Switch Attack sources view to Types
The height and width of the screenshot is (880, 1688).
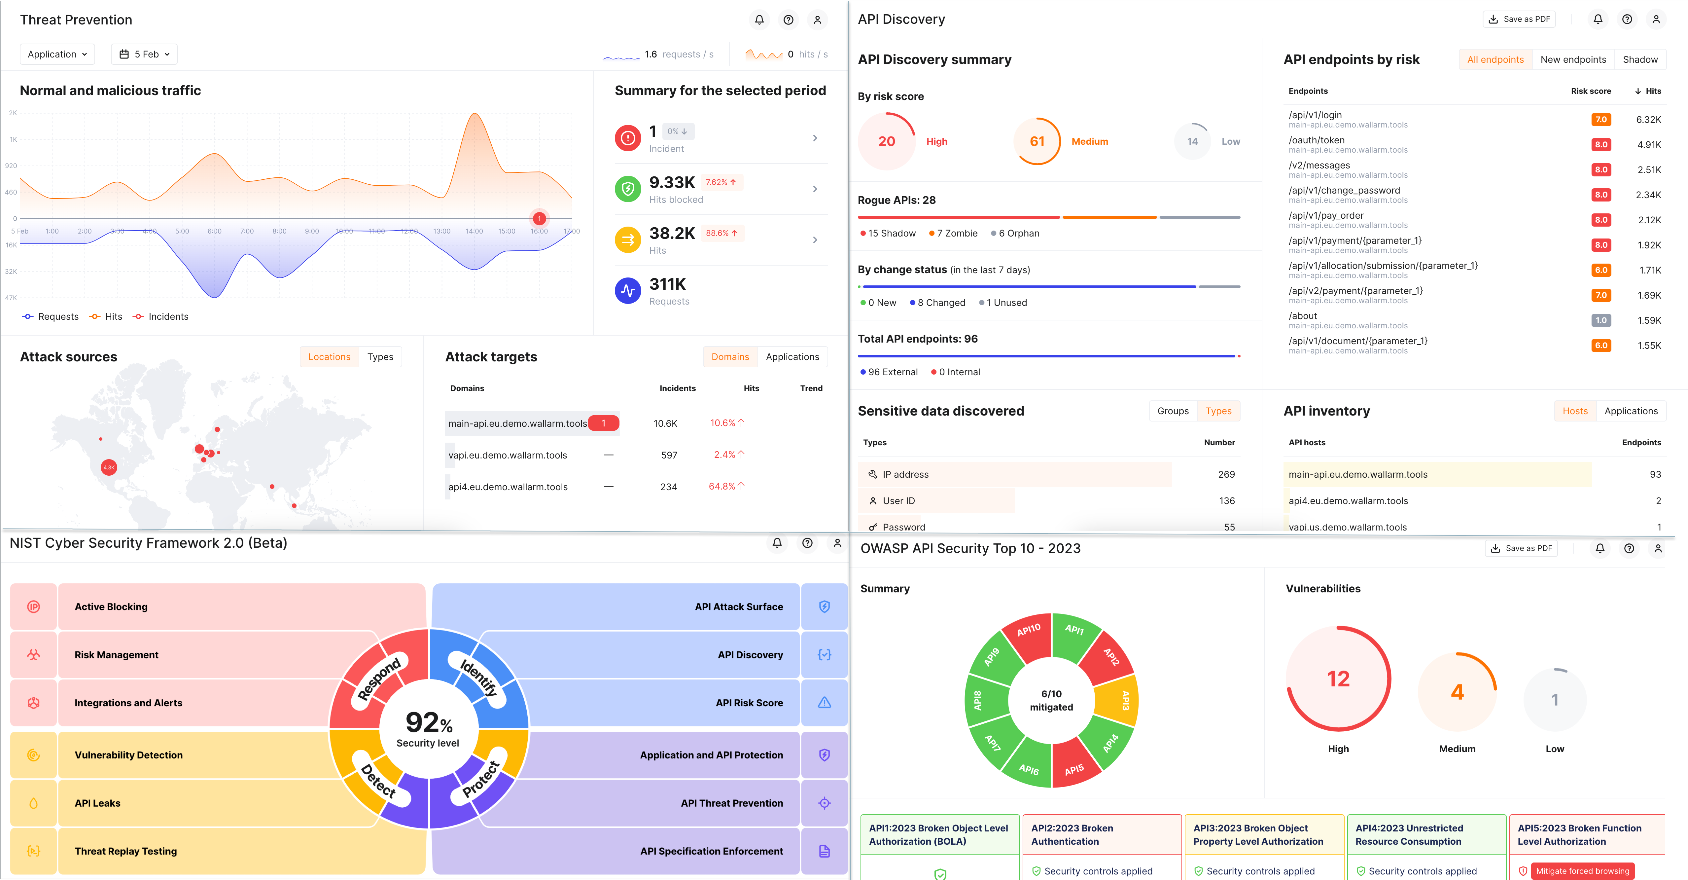click(x=380, y=357)
